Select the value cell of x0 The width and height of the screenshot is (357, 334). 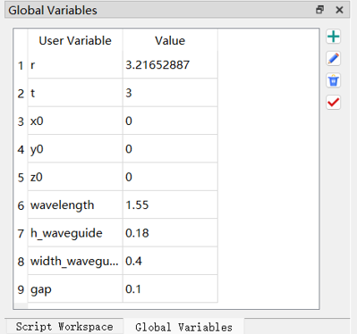[170, 121]
